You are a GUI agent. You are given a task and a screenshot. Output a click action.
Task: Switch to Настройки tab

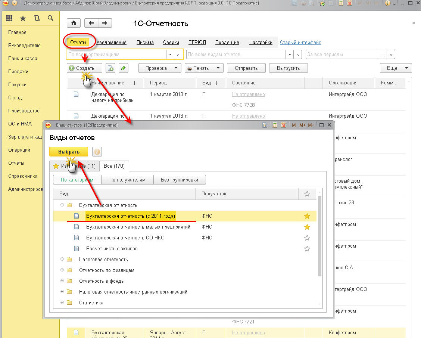click(261, 43)
